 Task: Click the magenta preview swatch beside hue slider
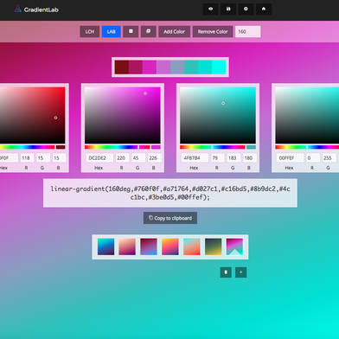click(x=156, y=147)
